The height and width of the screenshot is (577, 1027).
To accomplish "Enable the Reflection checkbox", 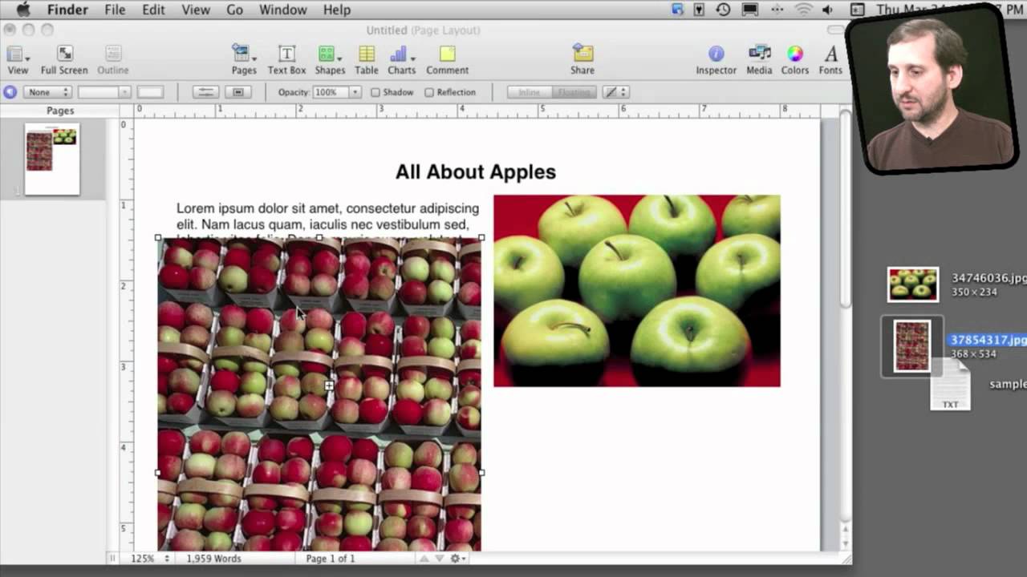I will point(429,92).
